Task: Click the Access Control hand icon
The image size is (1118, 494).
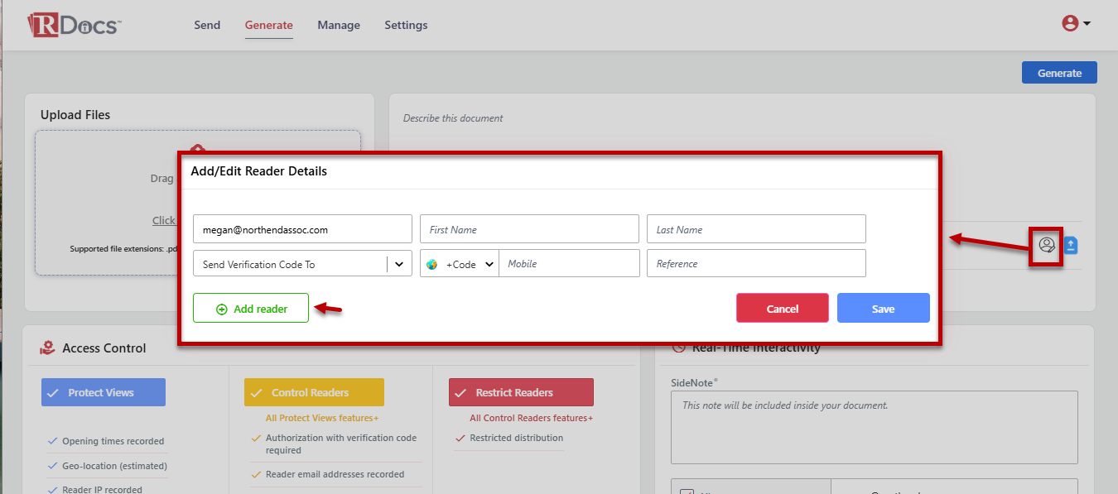Action: click(48, 348)
